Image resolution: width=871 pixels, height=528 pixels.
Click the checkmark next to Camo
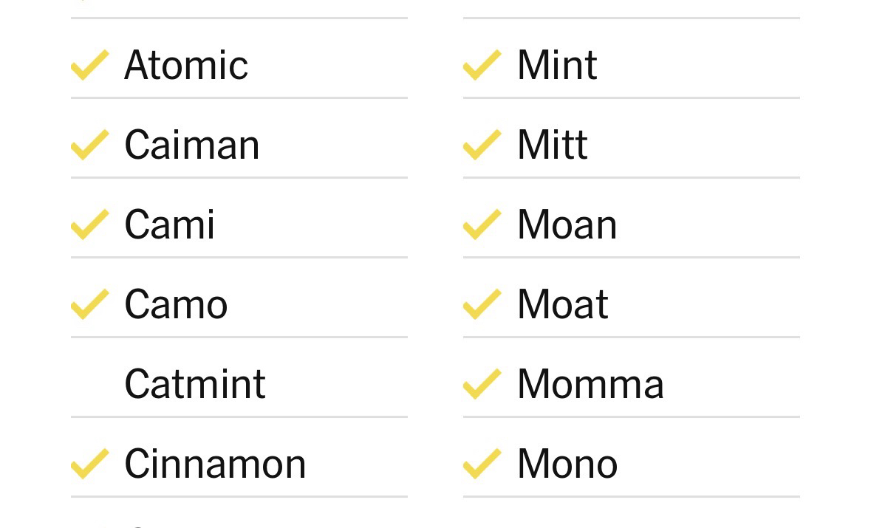pos(90,304)
